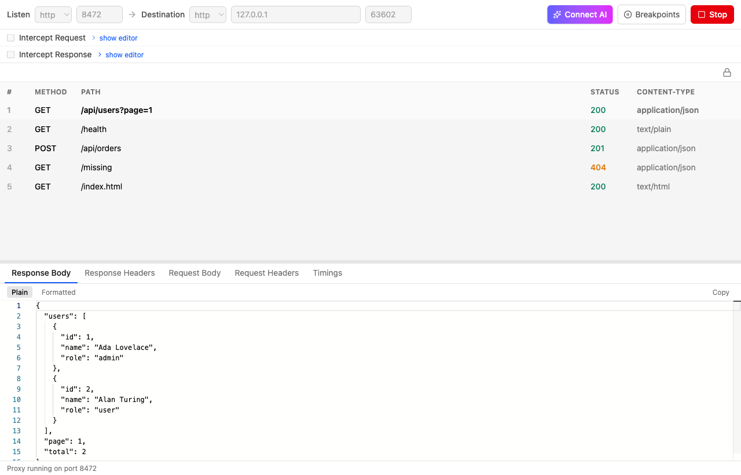Click the "Ada Lovelace" name line in response

(x=109, y=348)
